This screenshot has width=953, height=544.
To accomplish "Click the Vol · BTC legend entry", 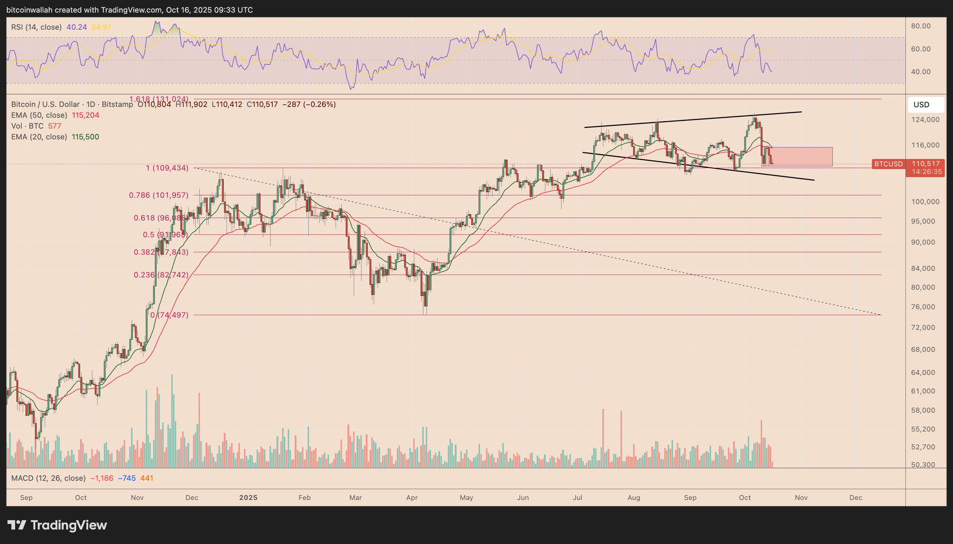I will click(27, 126).
